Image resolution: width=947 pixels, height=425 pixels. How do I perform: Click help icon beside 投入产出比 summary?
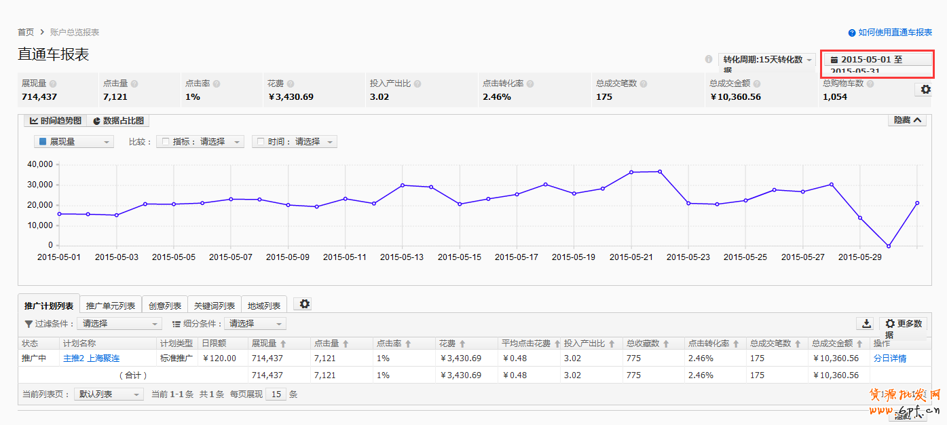point(417,84)
